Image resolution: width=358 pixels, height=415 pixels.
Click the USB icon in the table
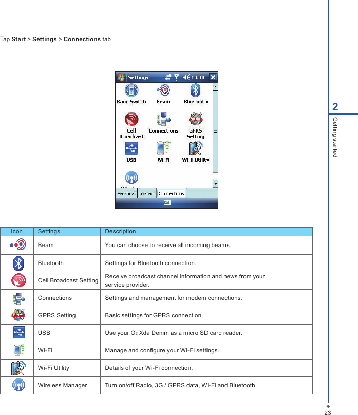[19, 332]
